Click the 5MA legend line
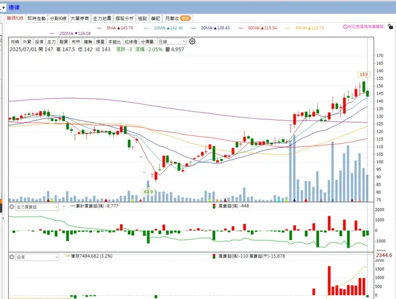The height and width of the screenshot is (299, 396). pos(115,28)
